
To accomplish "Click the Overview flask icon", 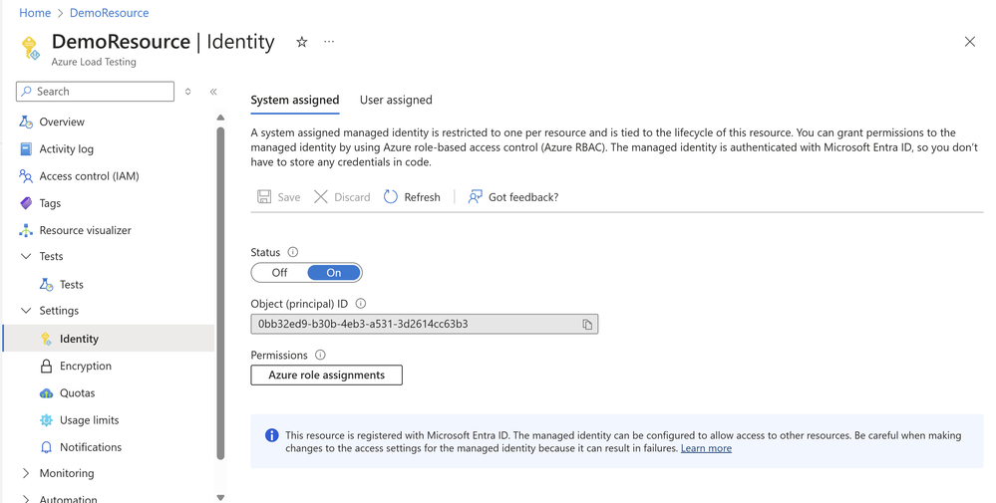I will click(26, 122).
